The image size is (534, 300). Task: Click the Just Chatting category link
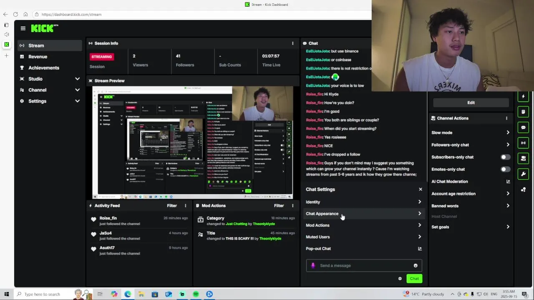coord(237,224)
